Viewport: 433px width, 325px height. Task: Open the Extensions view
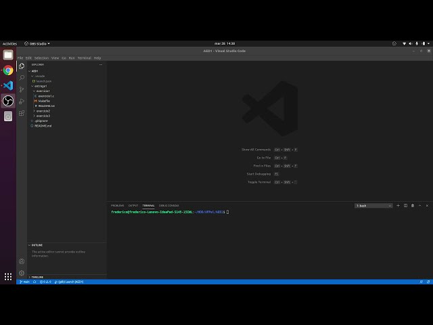coord(22,113)
